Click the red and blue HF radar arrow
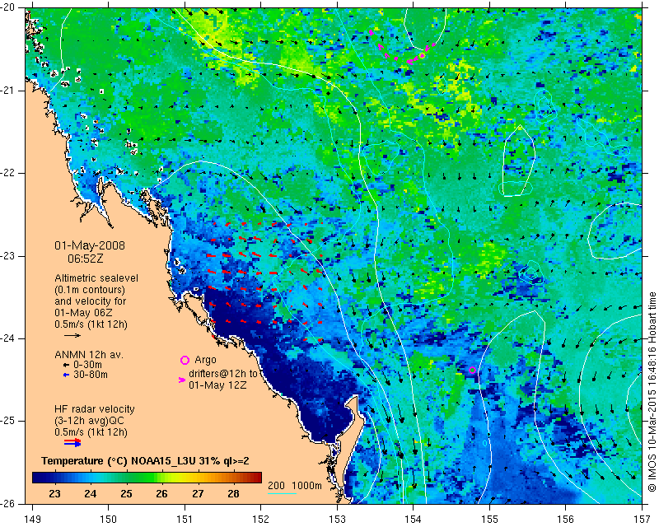Image resolution: width=659 pixels, height=527 pixels. tap(72, 442)
